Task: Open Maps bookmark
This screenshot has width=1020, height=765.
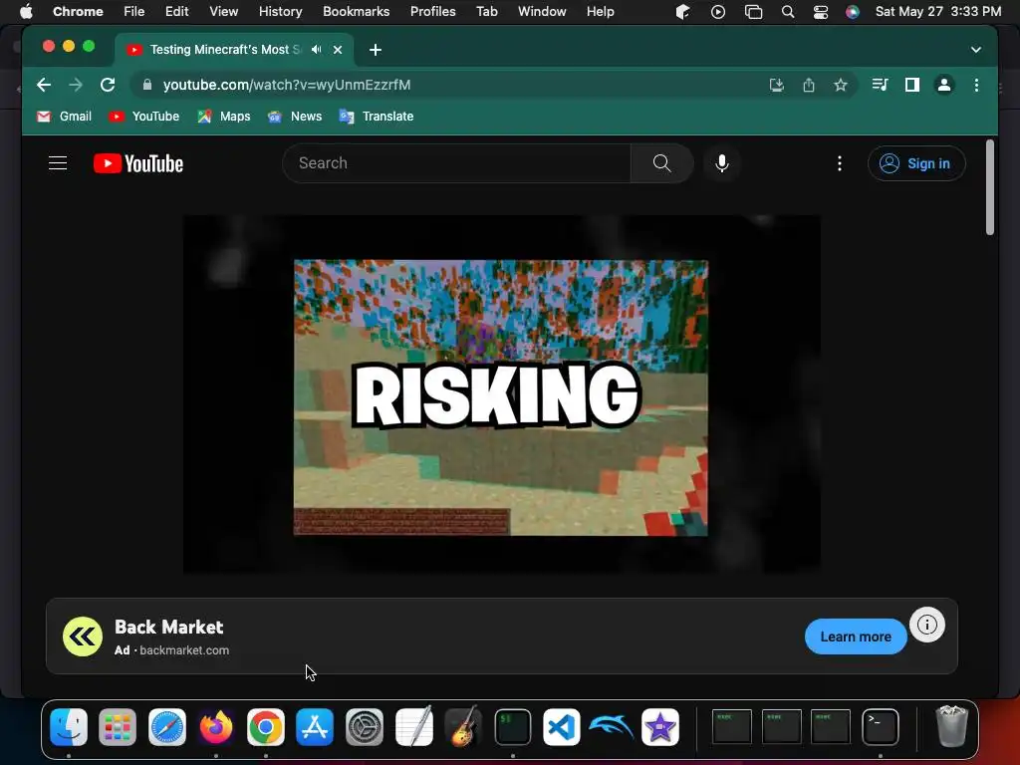Action: pos(224,117)
